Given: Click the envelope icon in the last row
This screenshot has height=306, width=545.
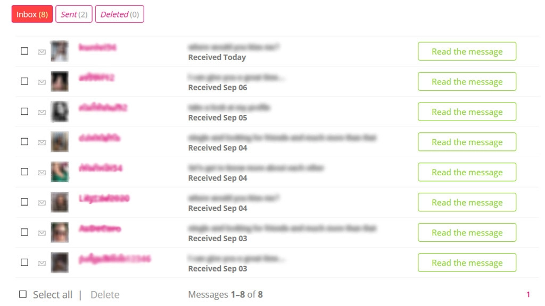Looking at the screenshot, I should point(42,262).
